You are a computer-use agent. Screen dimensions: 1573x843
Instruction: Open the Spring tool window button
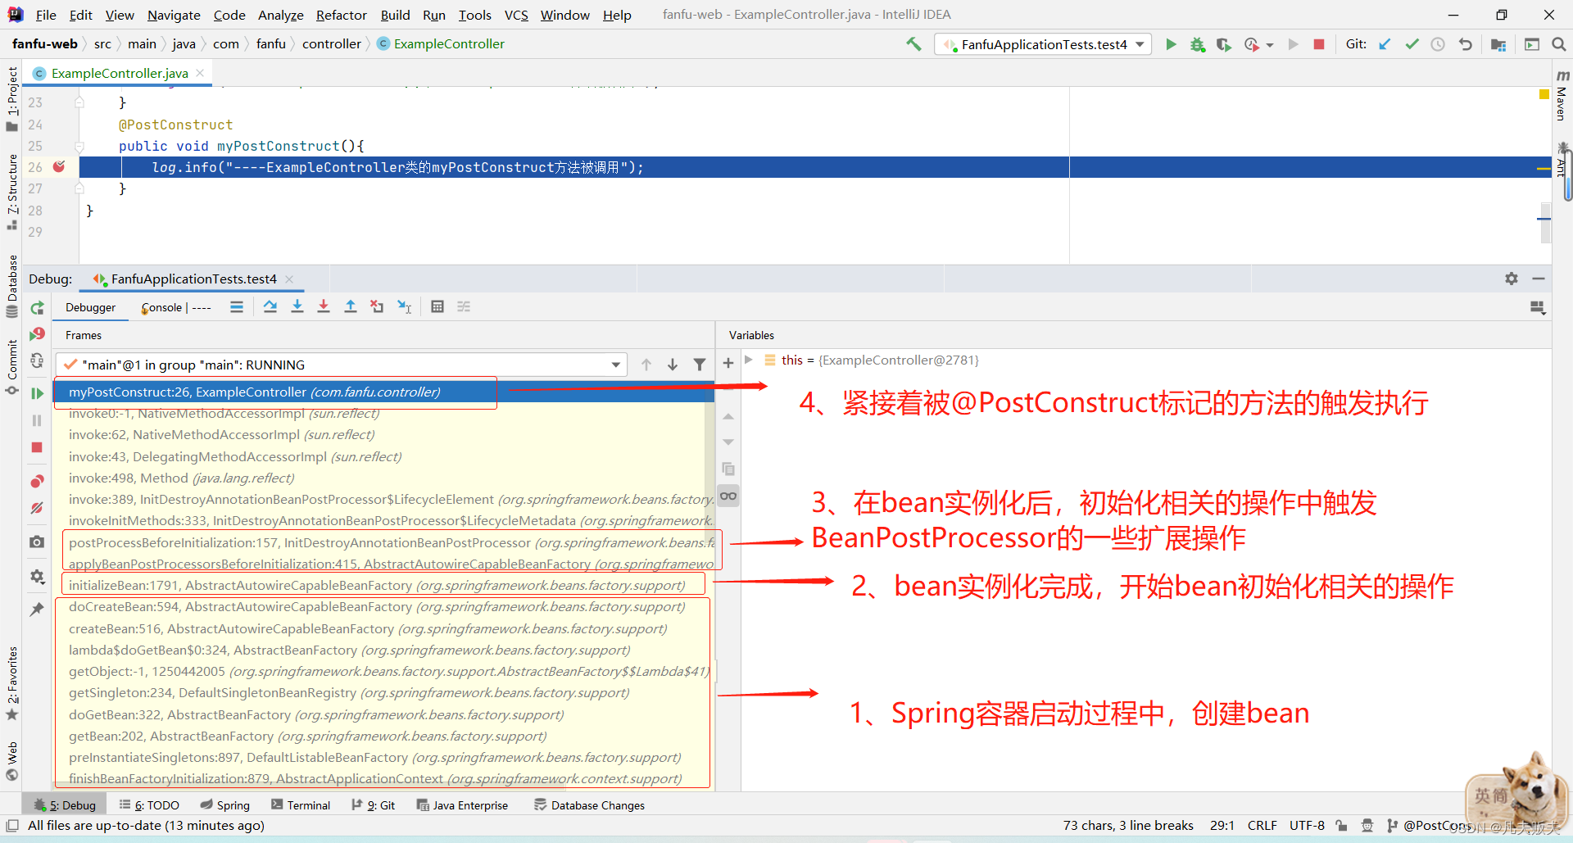(x=225, y=805)
